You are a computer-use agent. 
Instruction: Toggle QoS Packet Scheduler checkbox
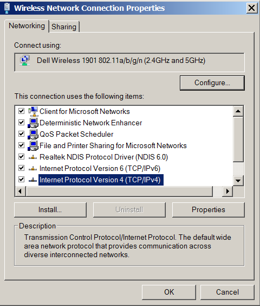click(x=21, y=134)
